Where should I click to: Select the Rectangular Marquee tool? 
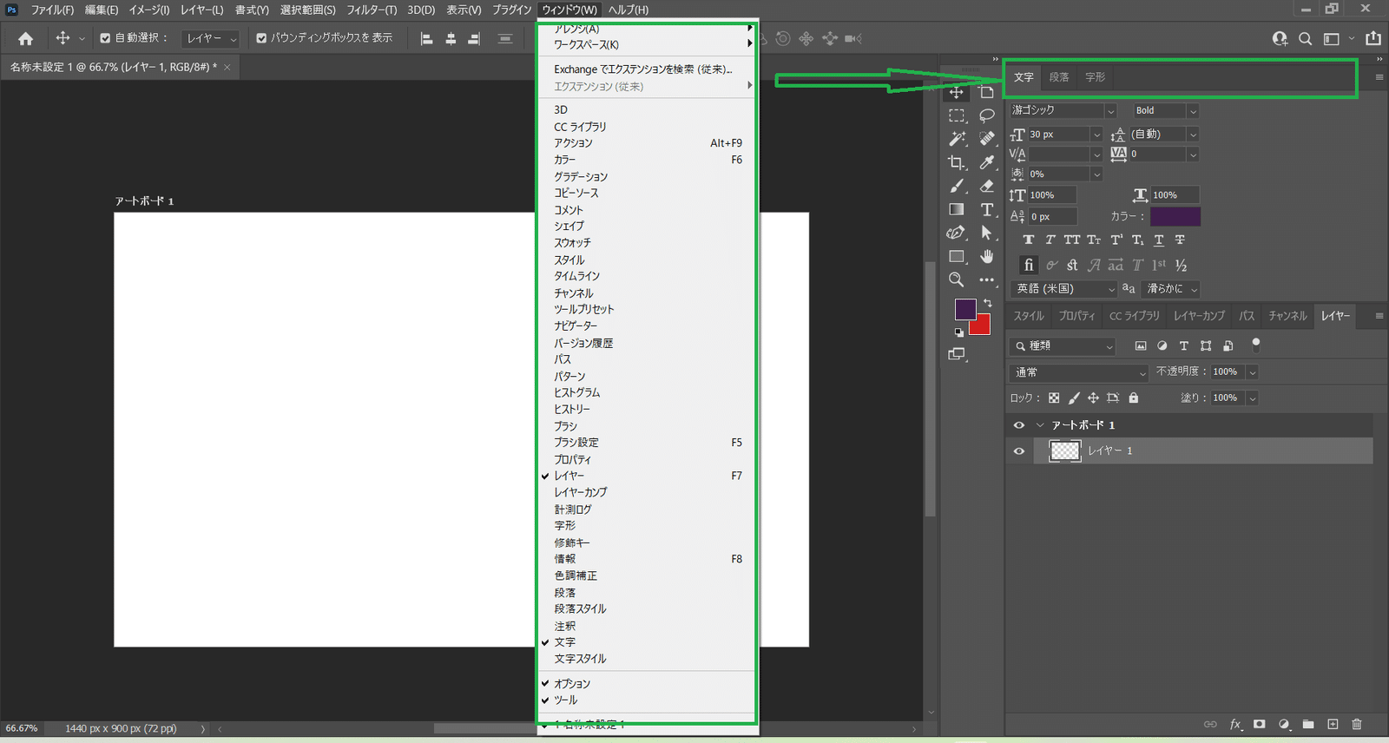957,115
